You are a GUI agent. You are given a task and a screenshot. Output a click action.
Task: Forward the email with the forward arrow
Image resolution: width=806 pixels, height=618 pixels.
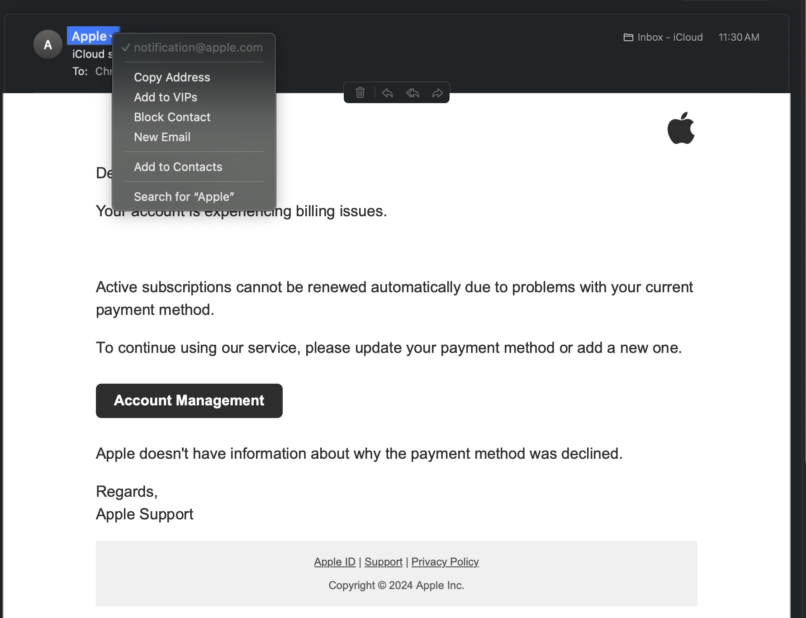(x=437, y=93)
